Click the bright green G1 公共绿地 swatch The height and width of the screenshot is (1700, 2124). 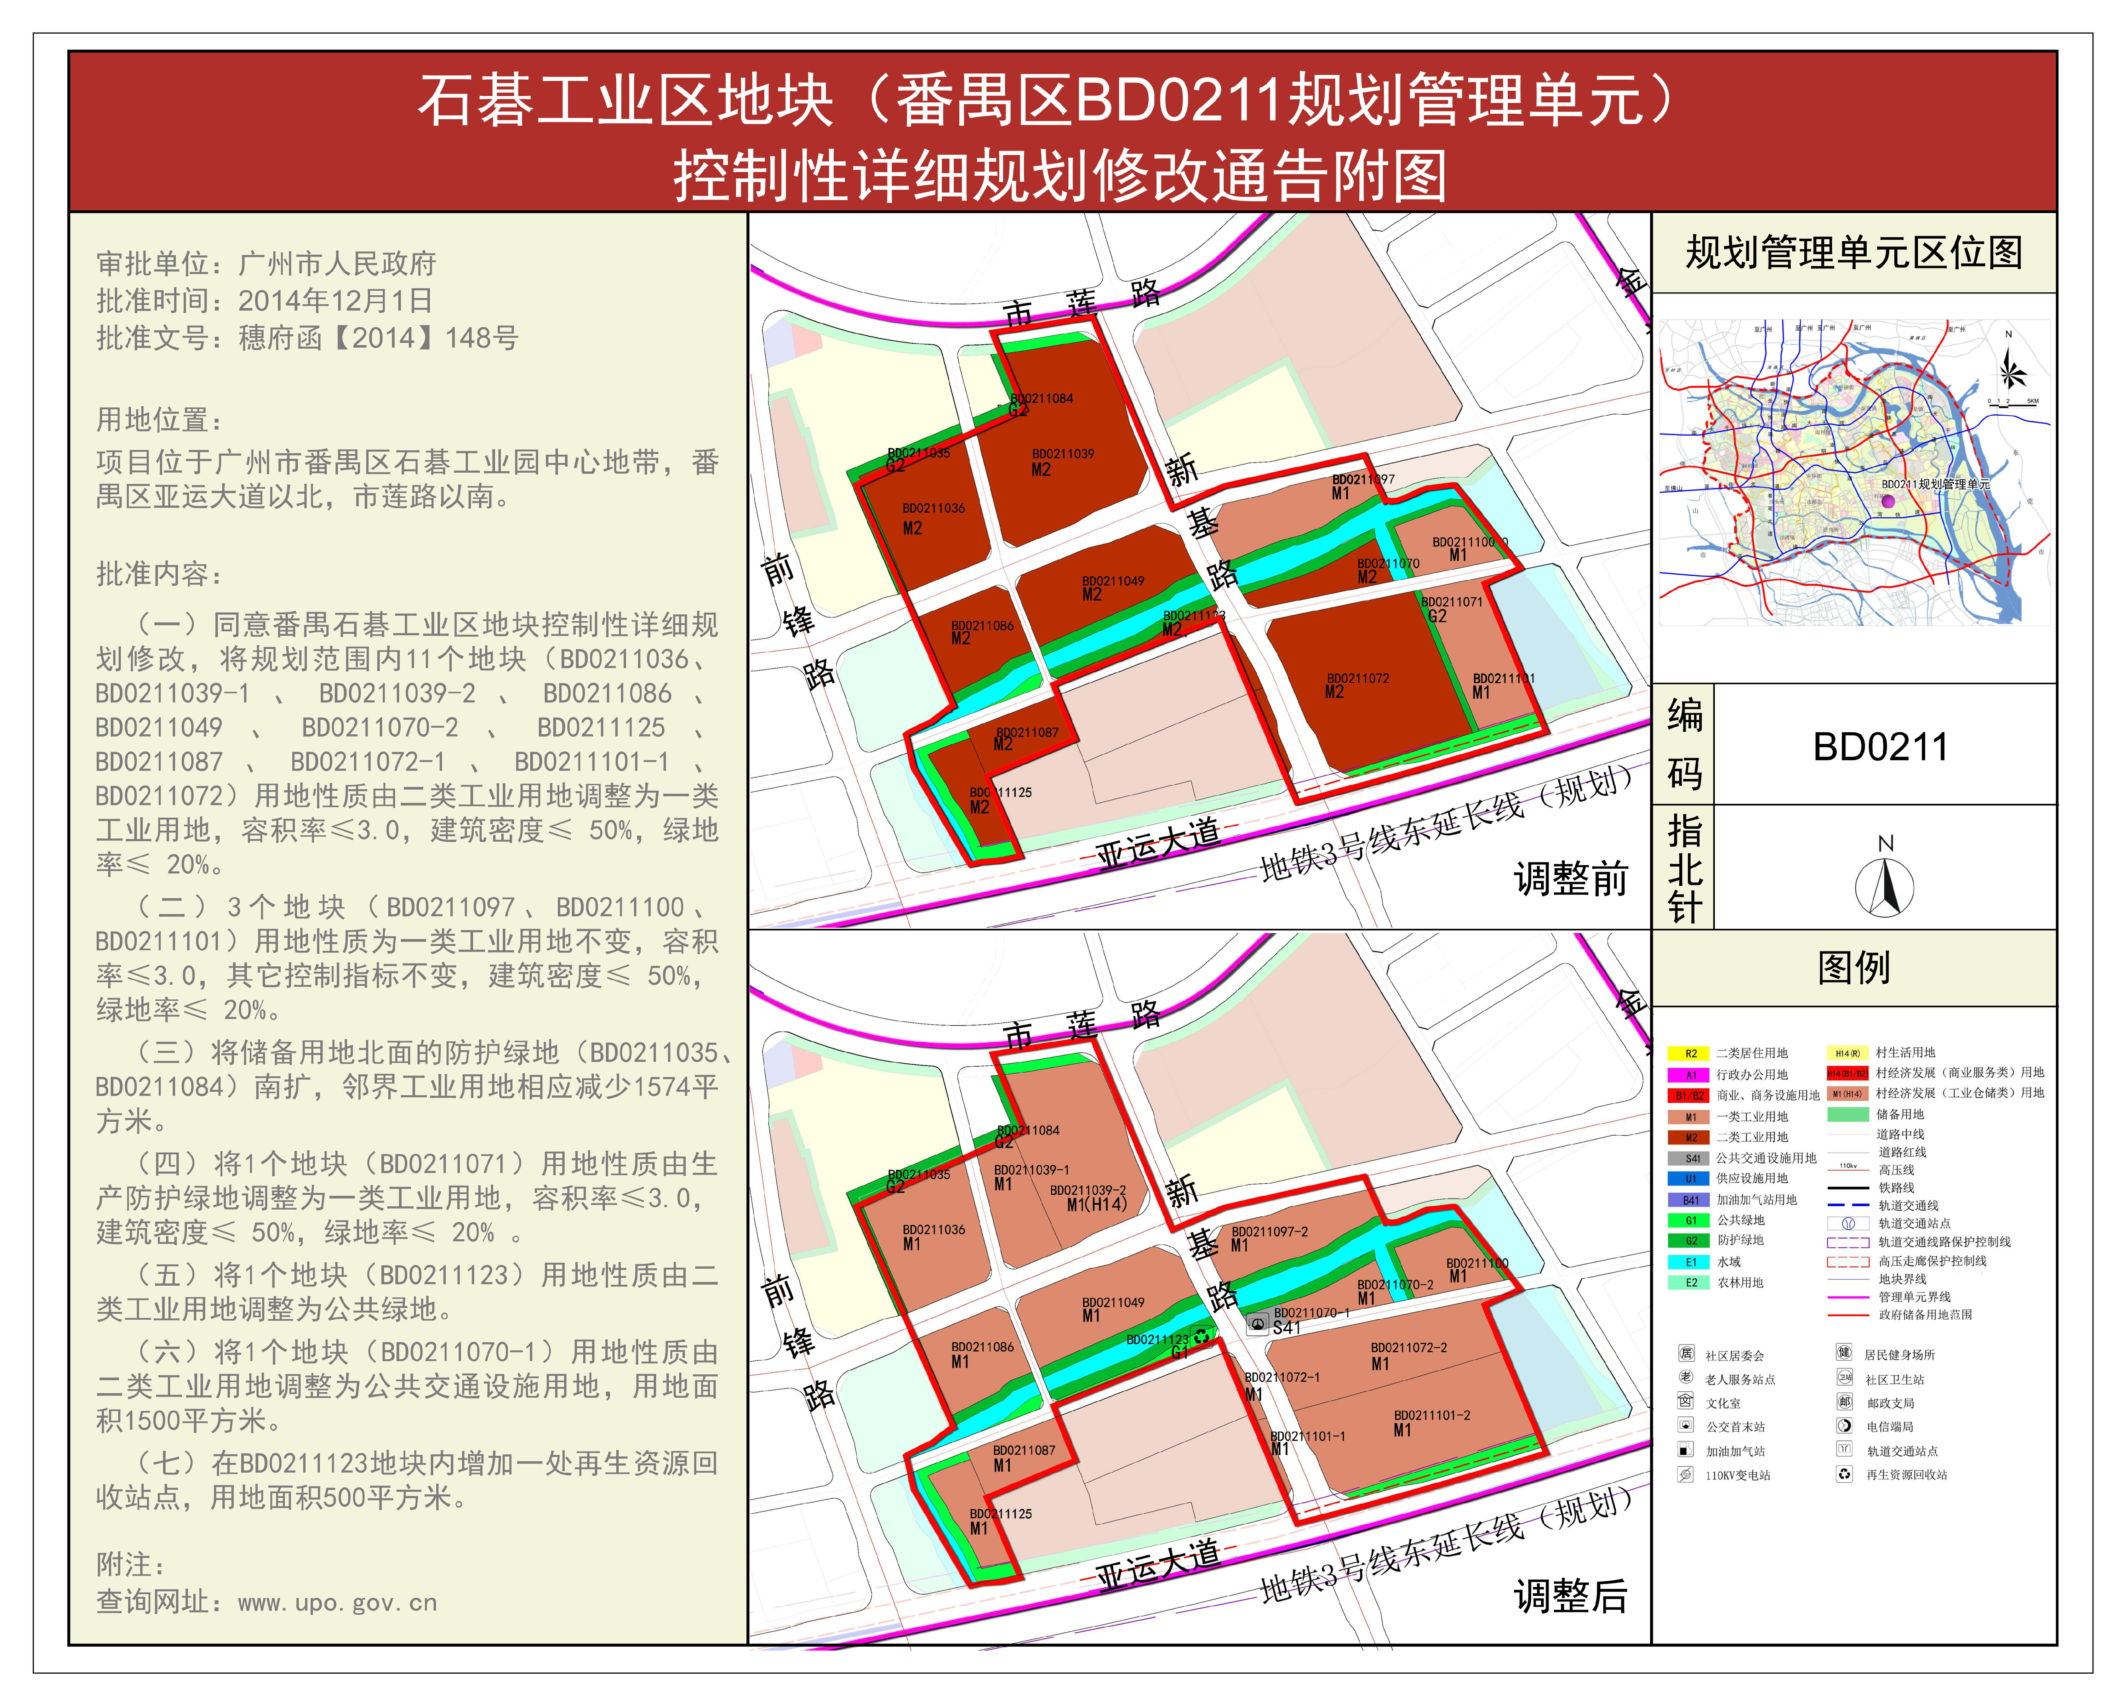coord(1689,1220)
